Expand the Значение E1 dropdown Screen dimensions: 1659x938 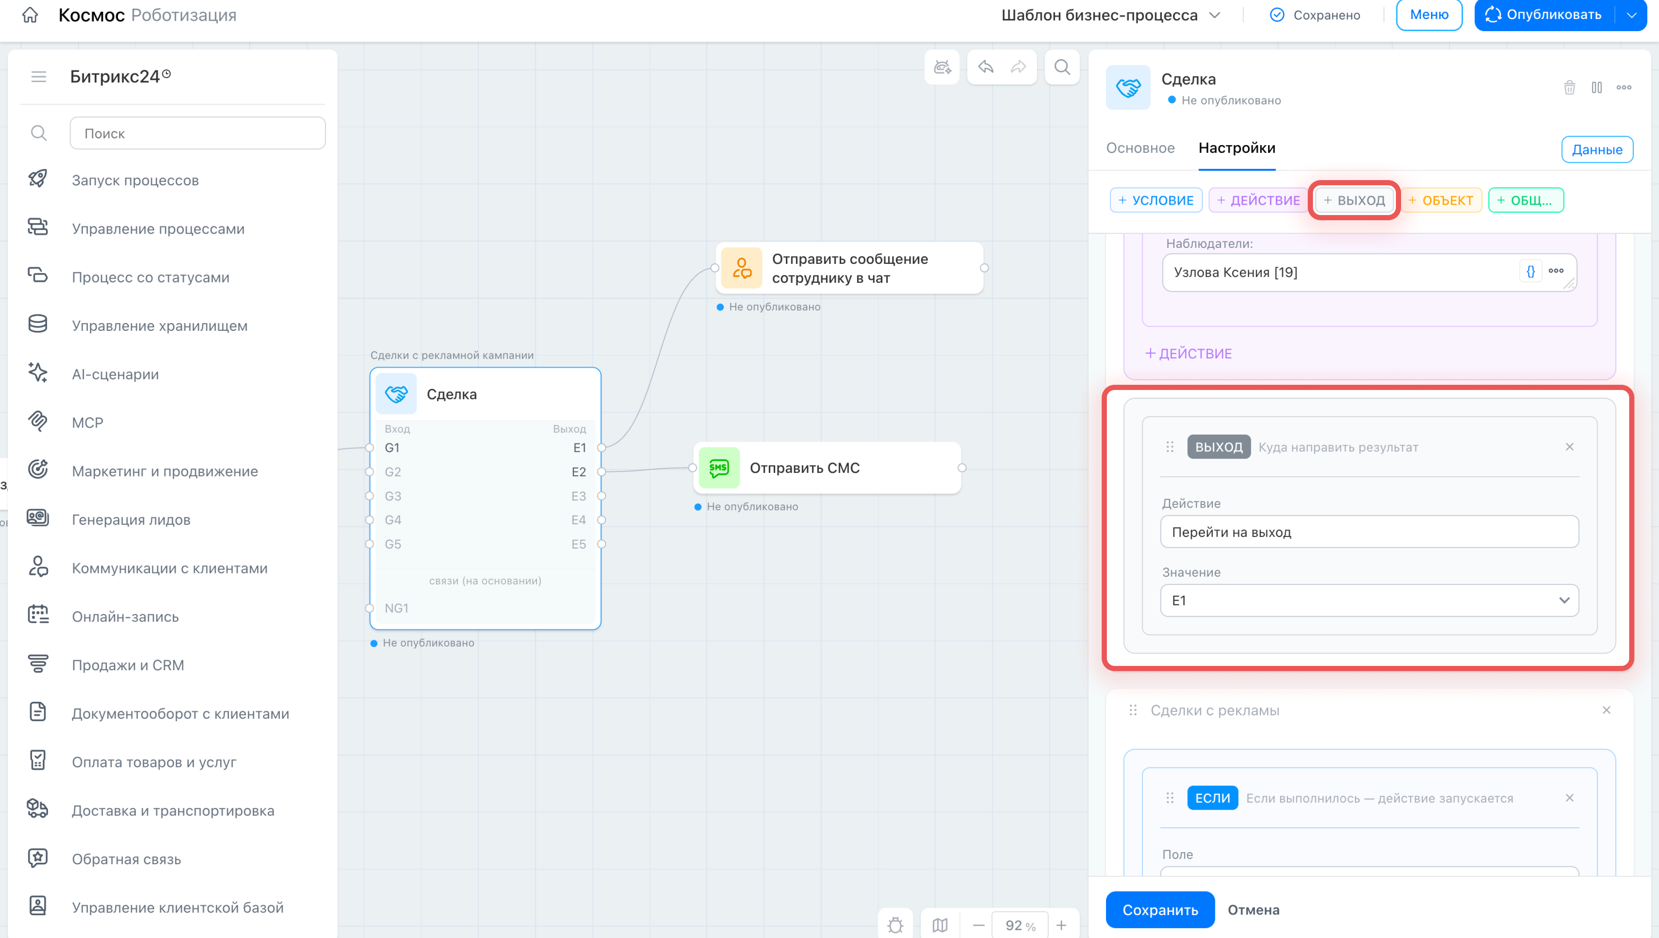1369,600
